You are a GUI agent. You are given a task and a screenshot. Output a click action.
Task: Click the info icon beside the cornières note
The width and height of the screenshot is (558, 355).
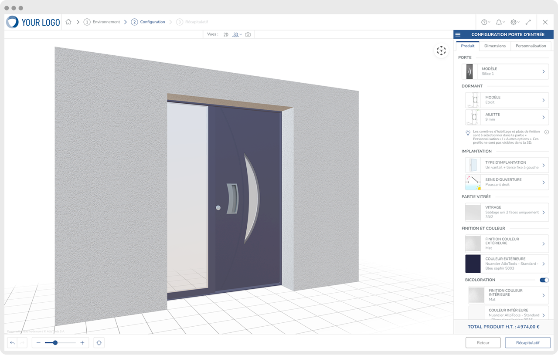pyautogui.click(x=546, y=132)
